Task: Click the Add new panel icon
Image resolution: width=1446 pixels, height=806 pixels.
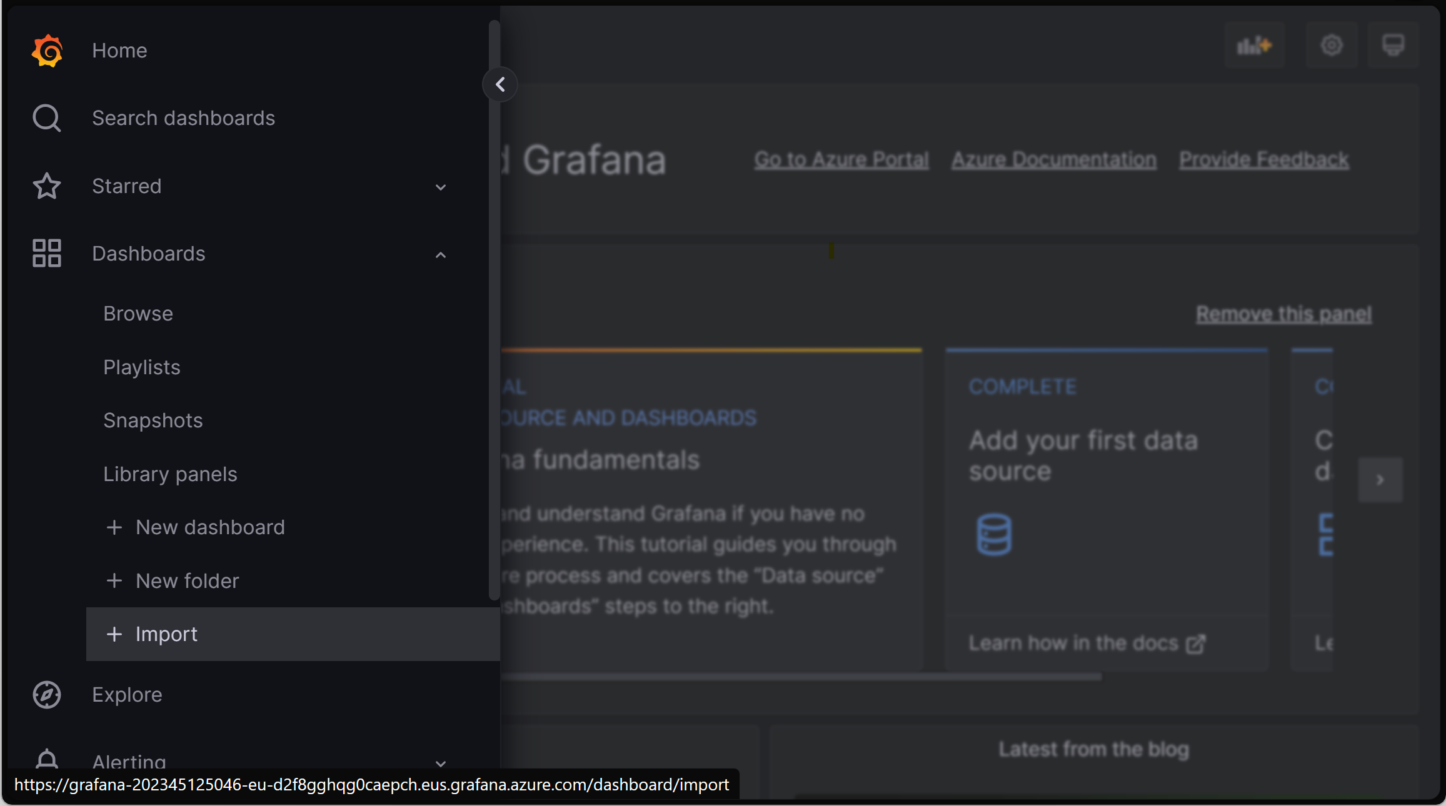Action: tap(1254, 46)
